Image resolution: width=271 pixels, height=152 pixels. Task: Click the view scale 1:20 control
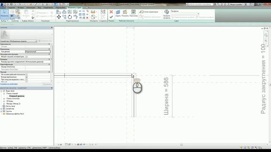60,144
